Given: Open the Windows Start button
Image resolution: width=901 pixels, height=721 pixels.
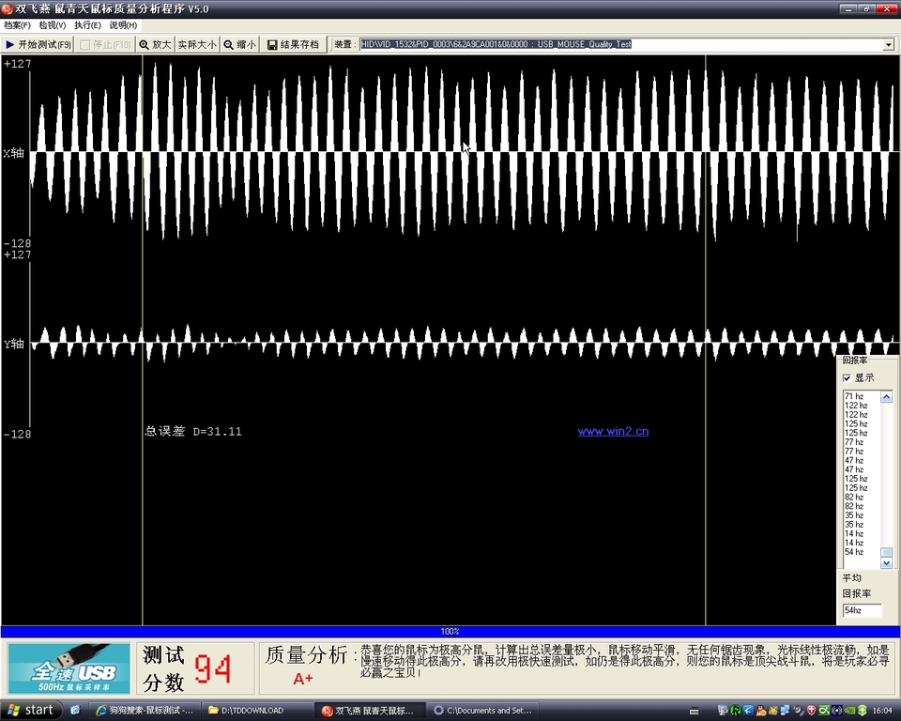Looking at the screenshot, I should 28,710.
